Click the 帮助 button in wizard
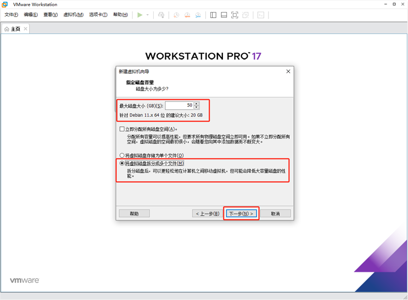Image resolution: width=408 pixels, height=300 pixels. [134, 214]
